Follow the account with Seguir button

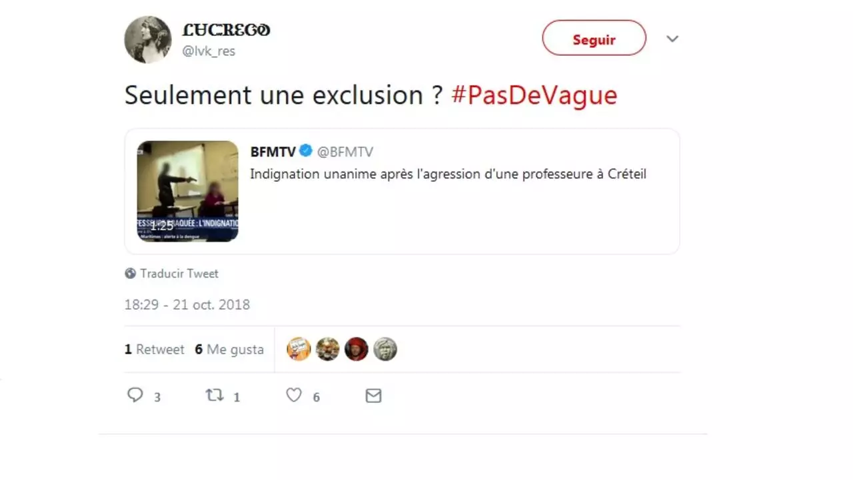594,38
